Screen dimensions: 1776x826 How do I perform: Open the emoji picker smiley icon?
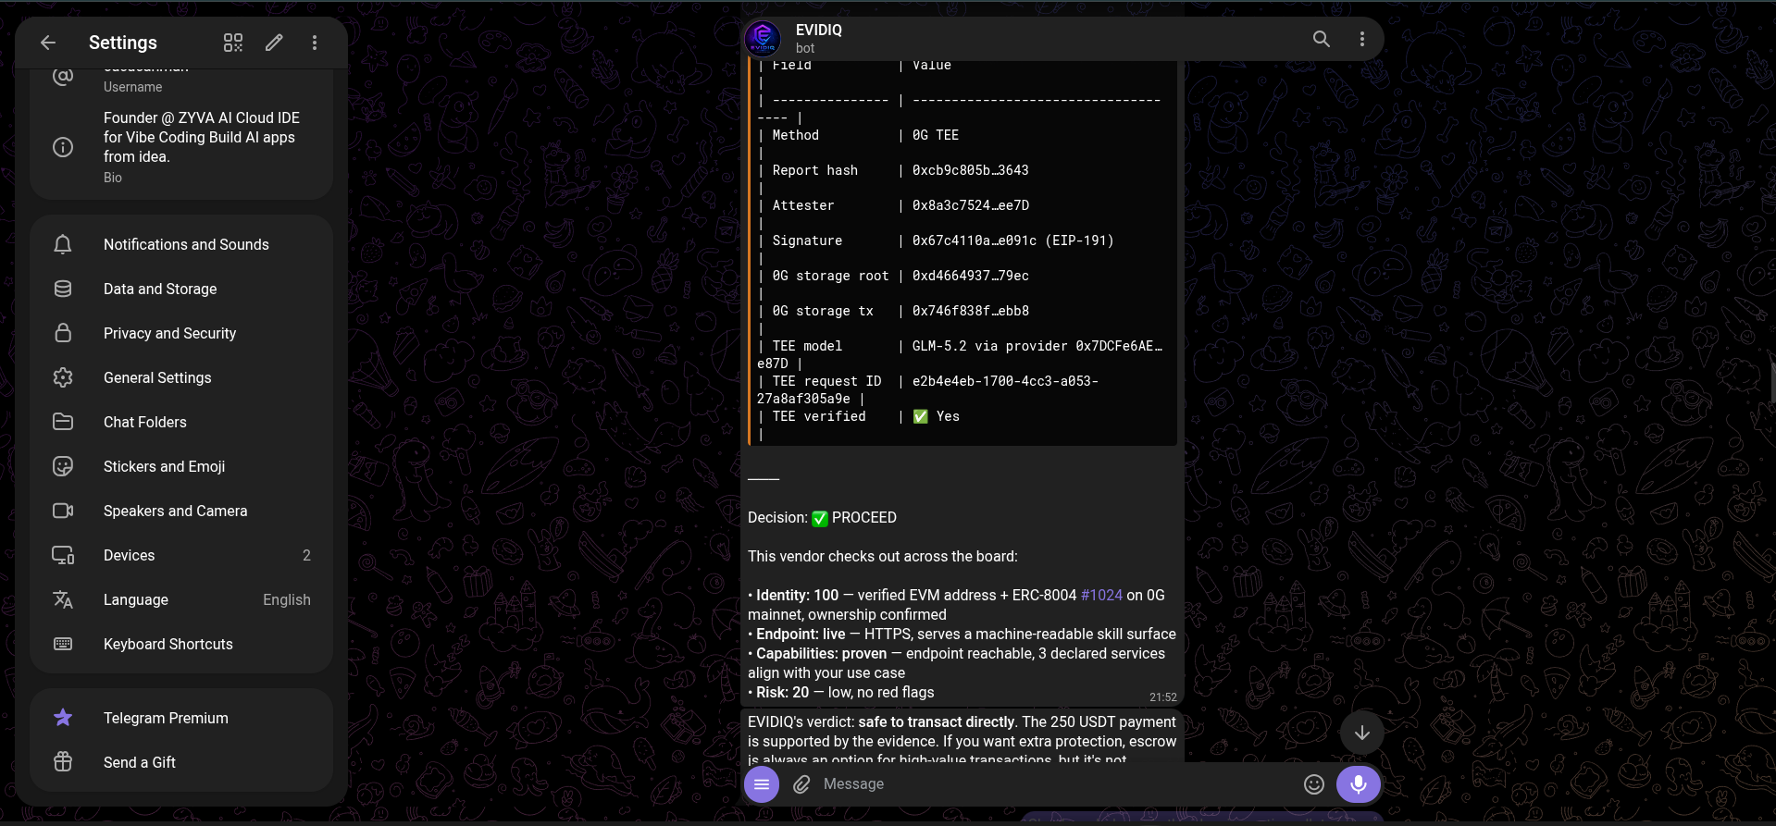[1314, 784]
